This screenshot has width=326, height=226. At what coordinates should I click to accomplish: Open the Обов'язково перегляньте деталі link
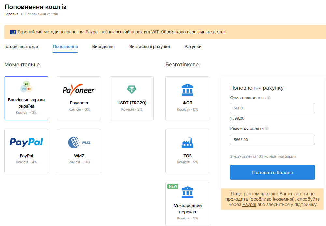coord(193,32)
